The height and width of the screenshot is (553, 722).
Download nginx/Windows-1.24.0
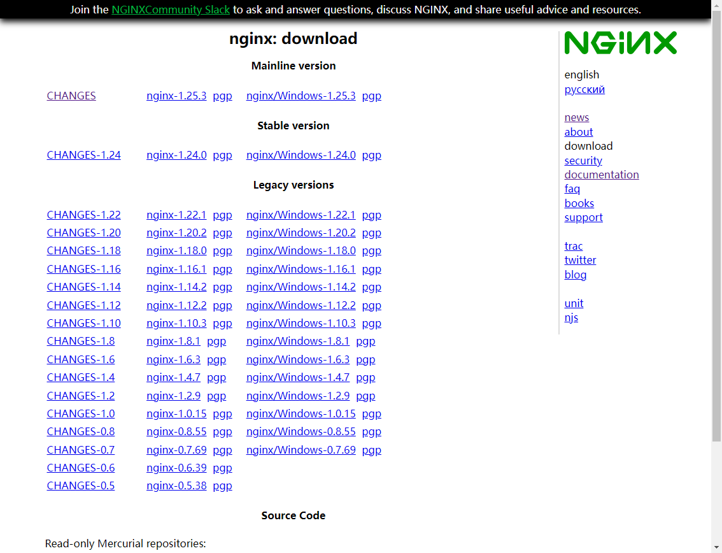301,155
